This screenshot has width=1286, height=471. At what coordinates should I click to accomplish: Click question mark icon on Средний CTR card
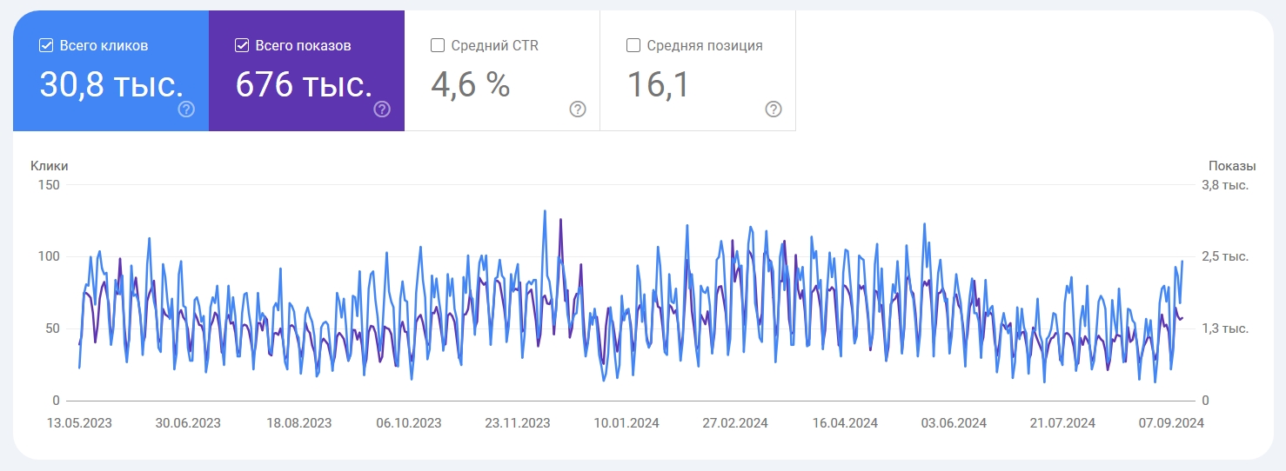click(x=578, y=109)
